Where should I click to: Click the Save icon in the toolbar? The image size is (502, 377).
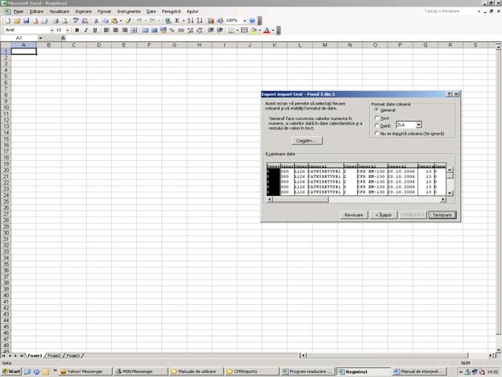pos(26,21)
